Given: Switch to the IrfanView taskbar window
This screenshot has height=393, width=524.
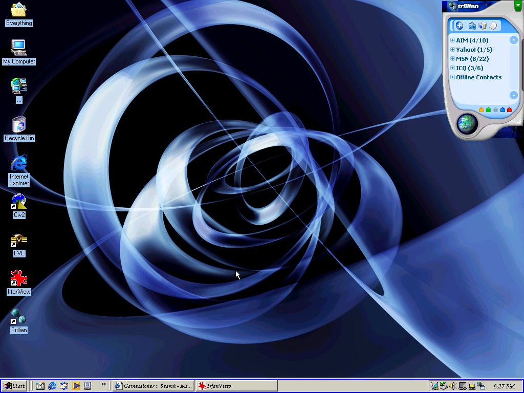Looking at the screenshot, I should point(236,386).
